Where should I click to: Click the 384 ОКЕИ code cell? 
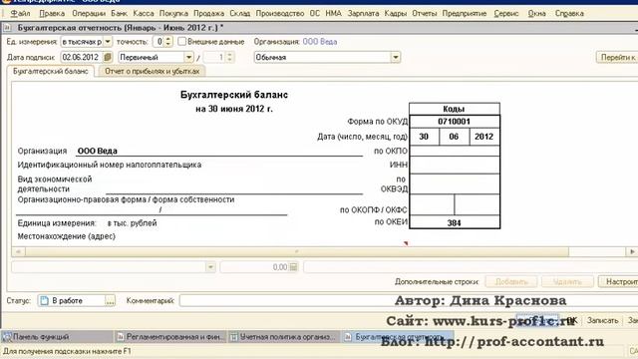click(455, 222)
